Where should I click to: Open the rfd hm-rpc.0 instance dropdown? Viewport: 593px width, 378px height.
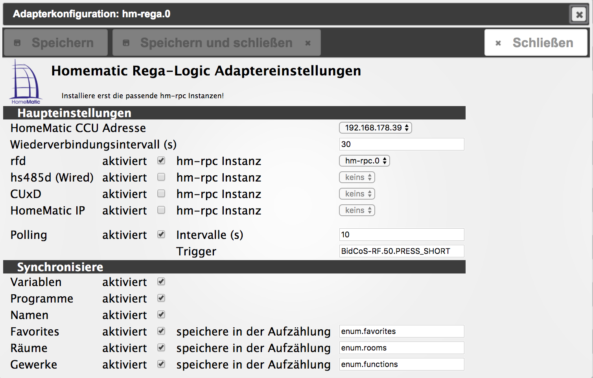pos(364,161)
